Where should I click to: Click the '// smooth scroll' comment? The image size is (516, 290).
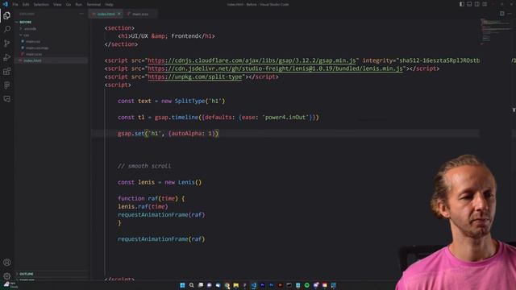pos(144,166)
